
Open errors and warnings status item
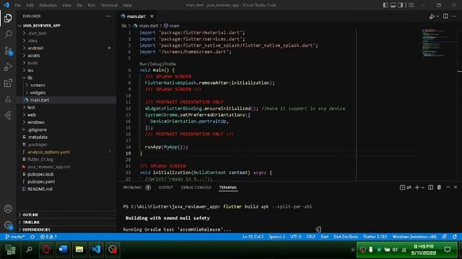coord(48,237)
